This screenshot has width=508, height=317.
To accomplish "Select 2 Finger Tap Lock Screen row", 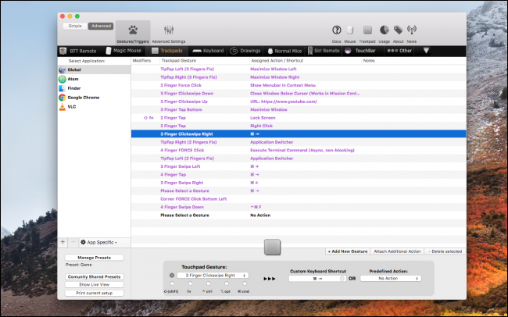I will 299,118.
